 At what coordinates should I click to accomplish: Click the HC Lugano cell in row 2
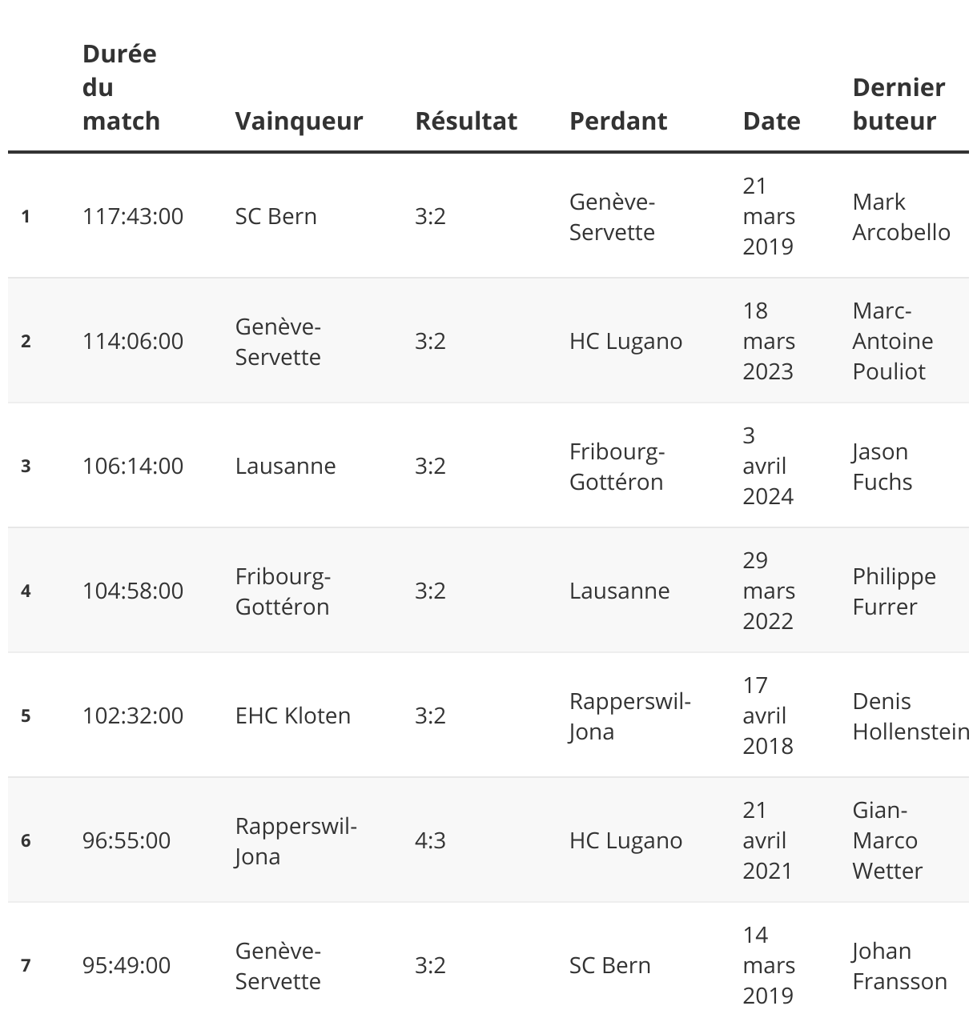click(x=626, y=341)
